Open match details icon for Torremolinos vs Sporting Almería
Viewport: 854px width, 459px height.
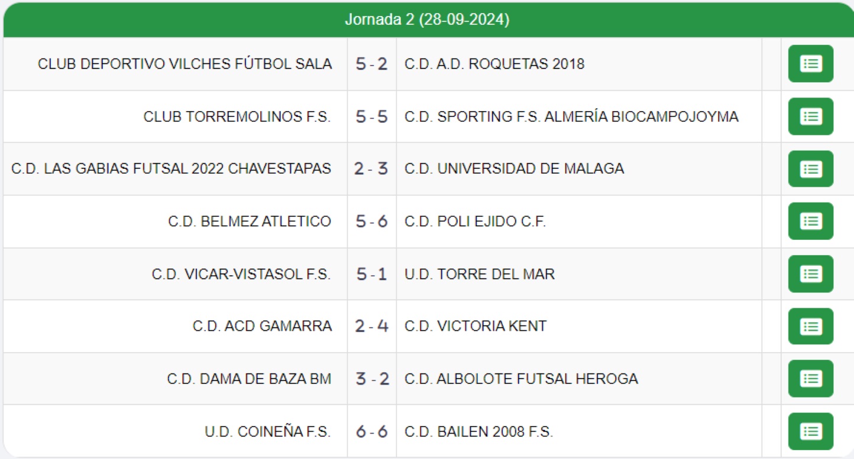(810, 116)
